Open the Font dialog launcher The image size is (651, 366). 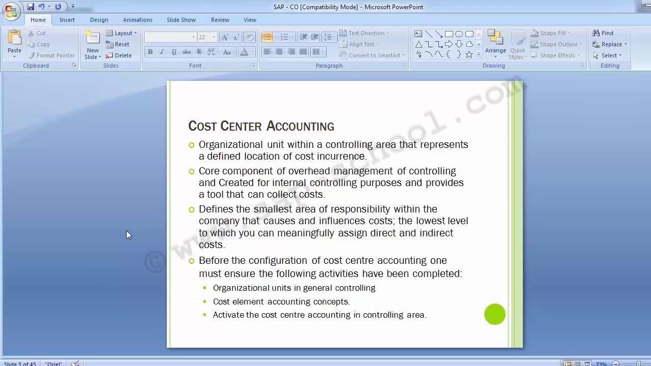point(253,66)
